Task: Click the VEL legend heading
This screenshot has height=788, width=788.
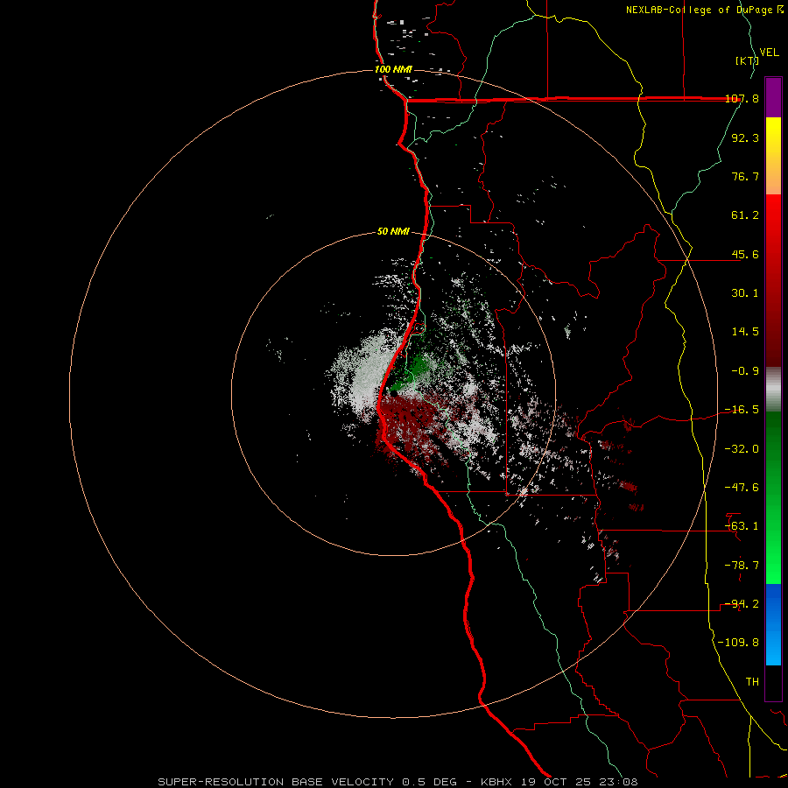Action: pyautogui.click(x=769, y=53)
